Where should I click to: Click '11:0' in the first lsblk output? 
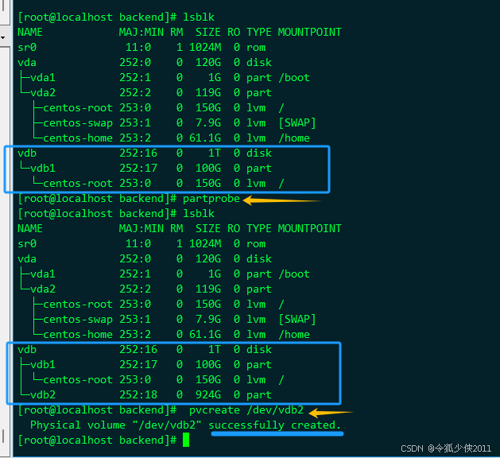click(138, 48)
